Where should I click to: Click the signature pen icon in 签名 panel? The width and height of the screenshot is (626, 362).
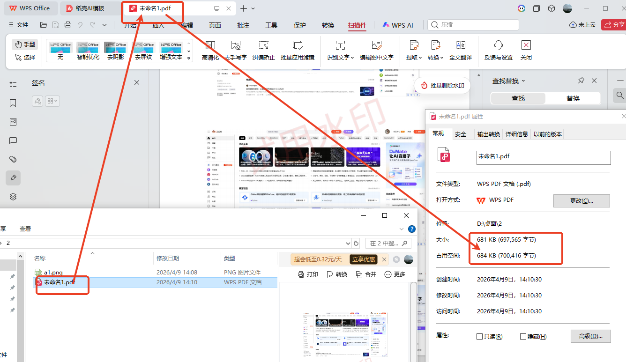tap(37, 101)
